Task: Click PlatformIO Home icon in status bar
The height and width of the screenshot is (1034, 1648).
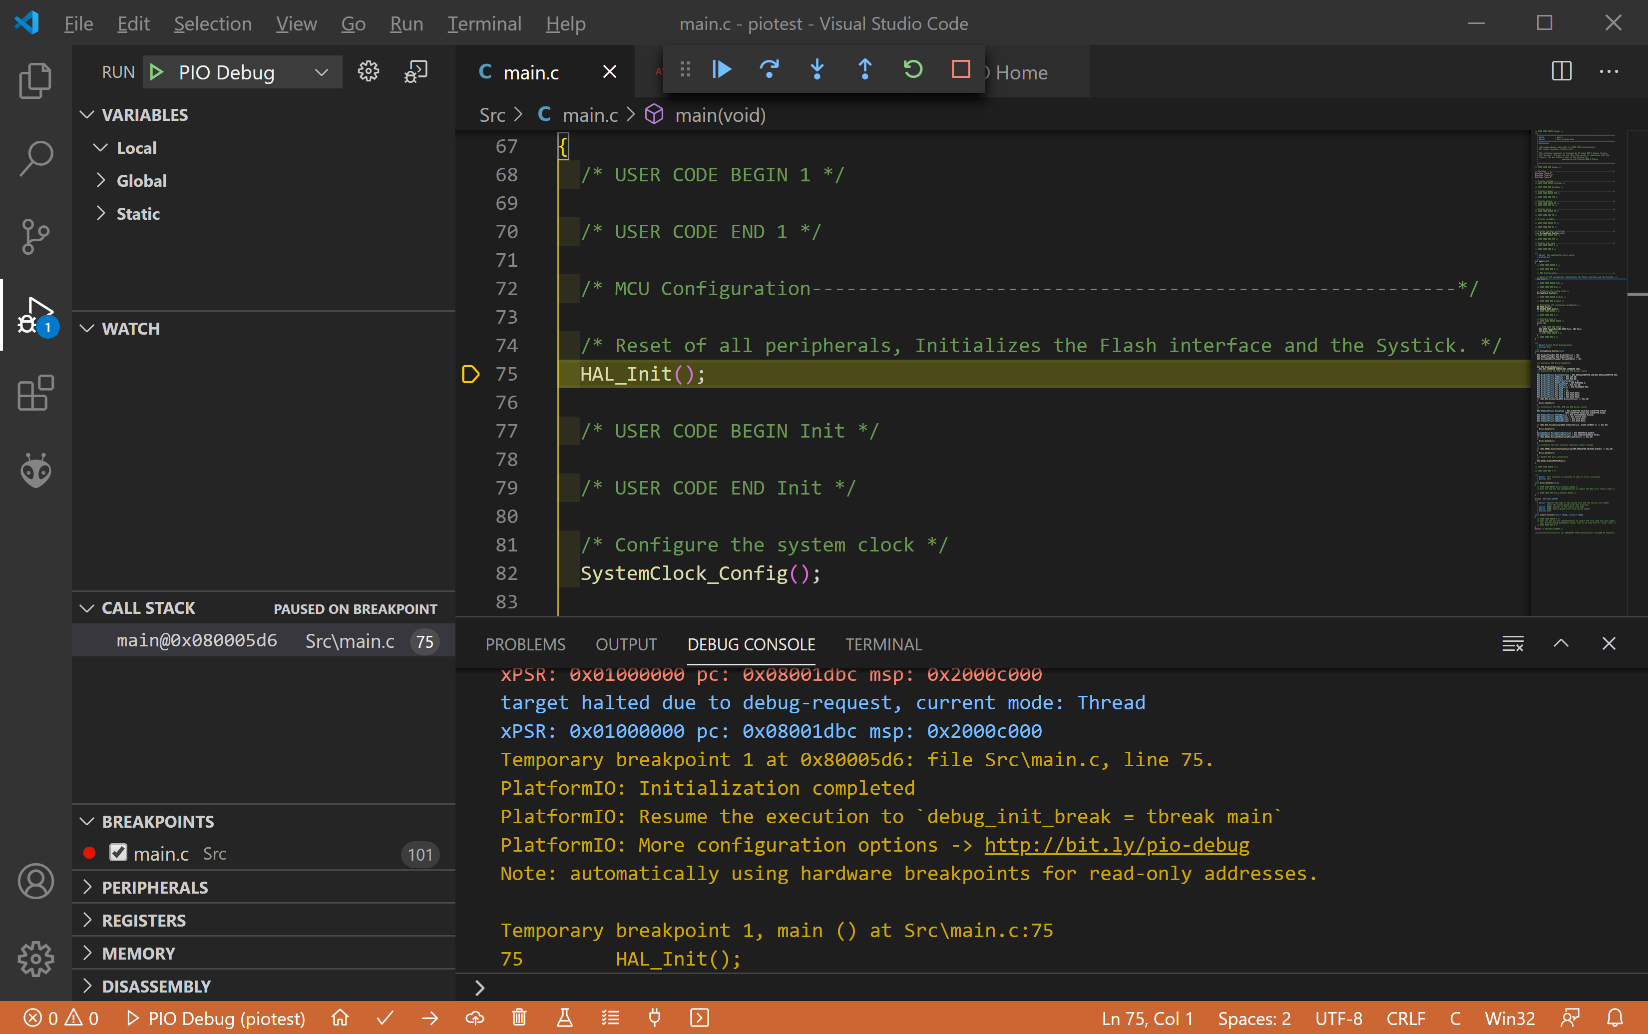Action: click(341, 1018)
